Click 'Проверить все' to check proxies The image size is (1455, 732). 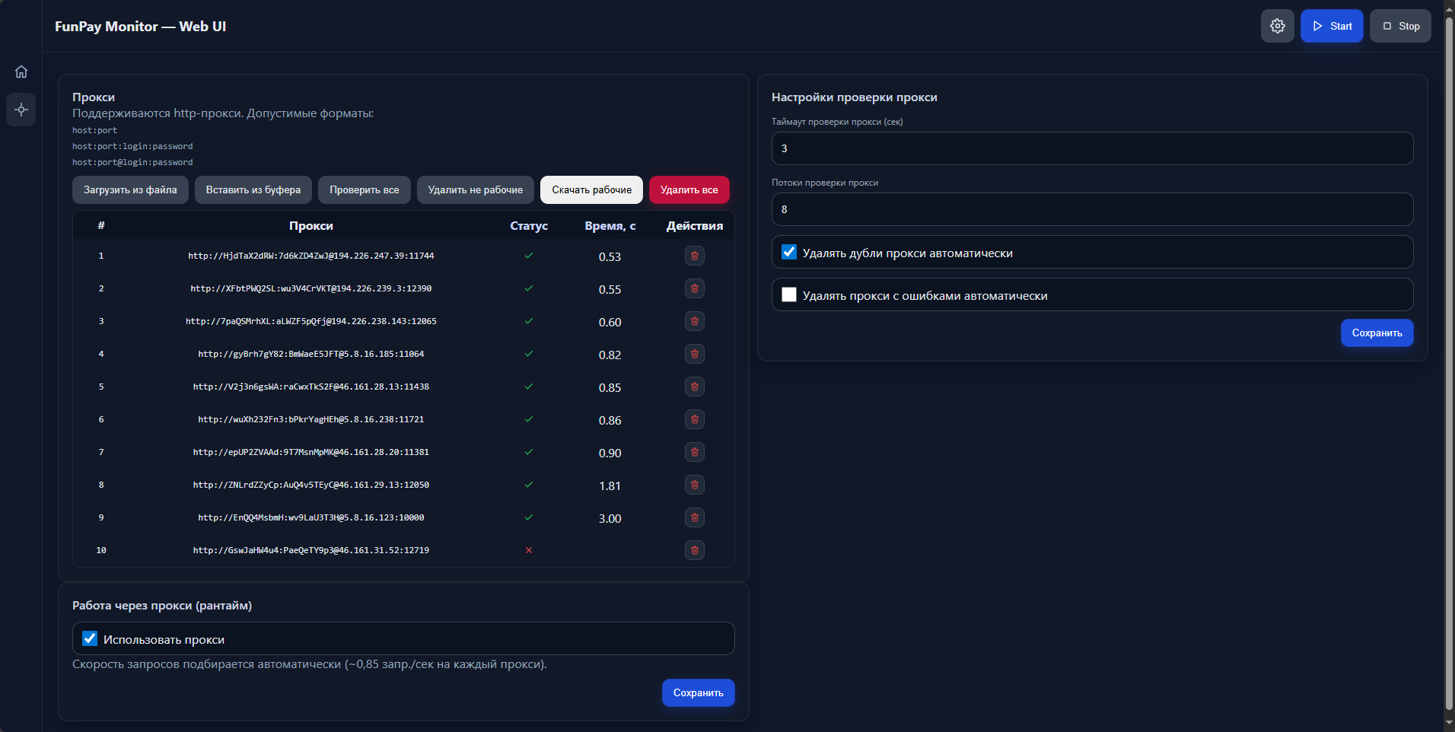point(364,190)
